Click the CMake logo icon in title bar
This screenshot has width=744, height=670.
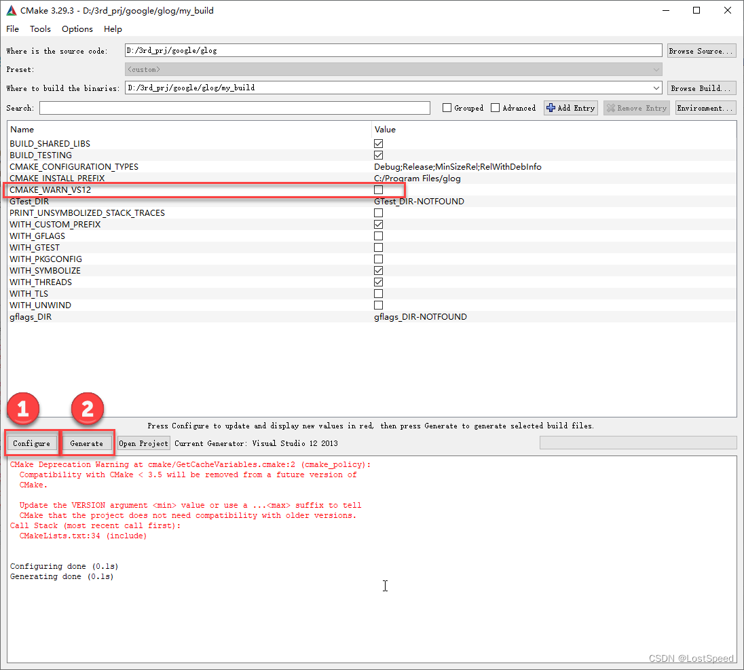11,10
